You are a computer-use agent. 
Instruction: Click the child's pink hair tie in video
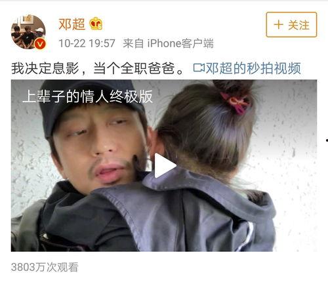(x=235, y=102)
